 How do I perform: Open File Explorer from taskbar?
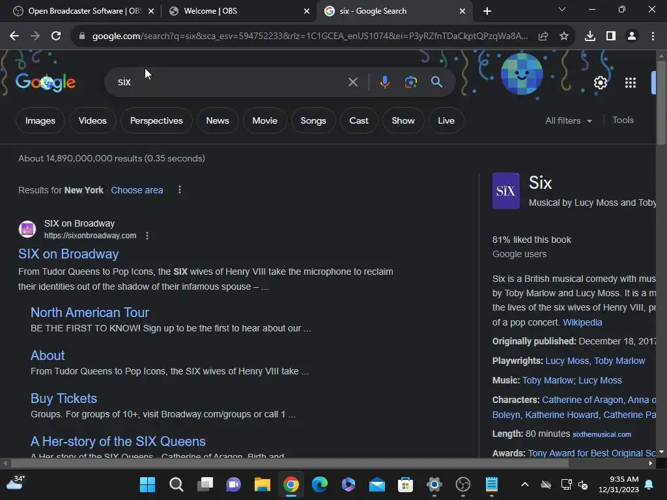point(262,484)
